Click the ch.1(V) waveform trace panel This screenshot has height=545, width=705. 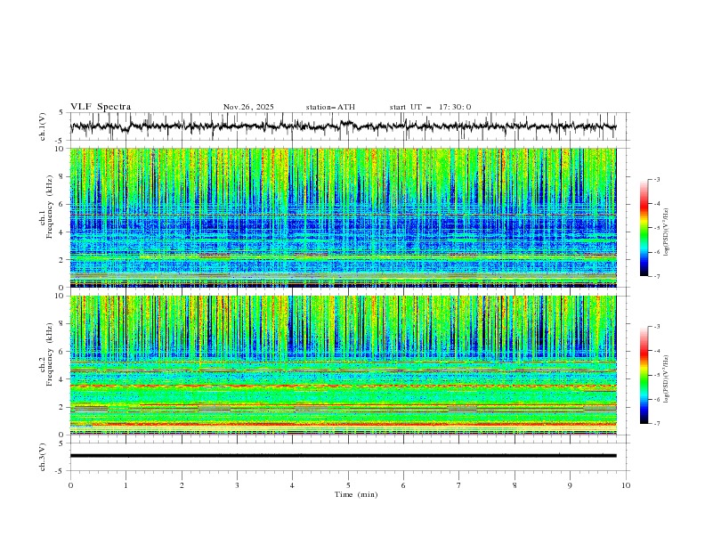(x=347, y=126)
